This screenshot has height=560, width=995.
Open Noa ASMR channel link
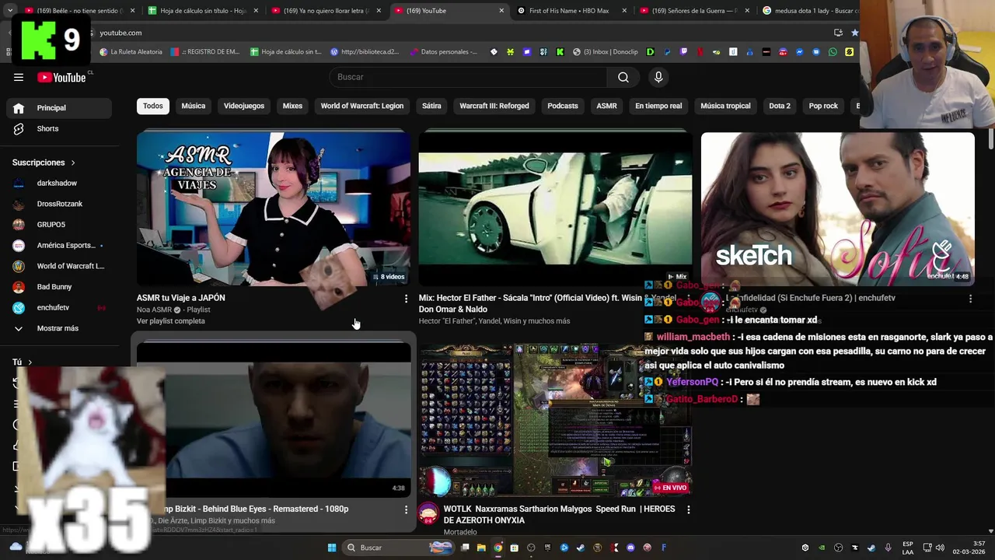(154, 310)
